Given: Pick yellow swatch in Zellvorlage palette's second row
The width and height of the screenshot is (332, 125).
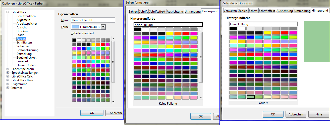Looking at the screenshot, I should click(x=267, y=33).
